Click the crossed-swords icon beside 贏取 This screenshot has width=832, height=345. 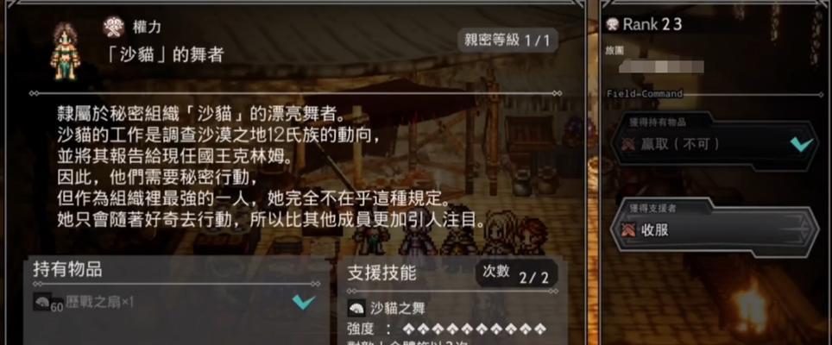(629, 144)
